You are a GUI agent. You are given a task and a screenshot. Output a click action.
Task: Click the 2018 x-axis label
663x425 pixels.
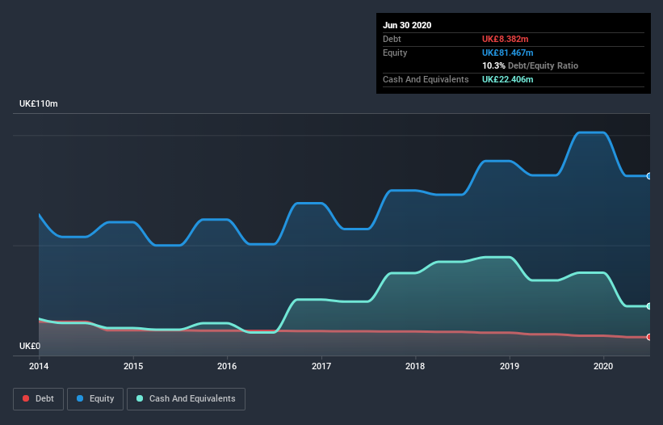click(x=415, y=366)
